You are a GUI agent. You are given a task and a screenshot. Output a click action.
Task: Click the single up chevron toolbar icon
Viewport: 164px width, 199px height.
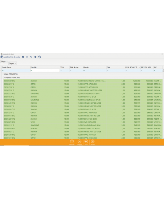click(x=27, y=57)
